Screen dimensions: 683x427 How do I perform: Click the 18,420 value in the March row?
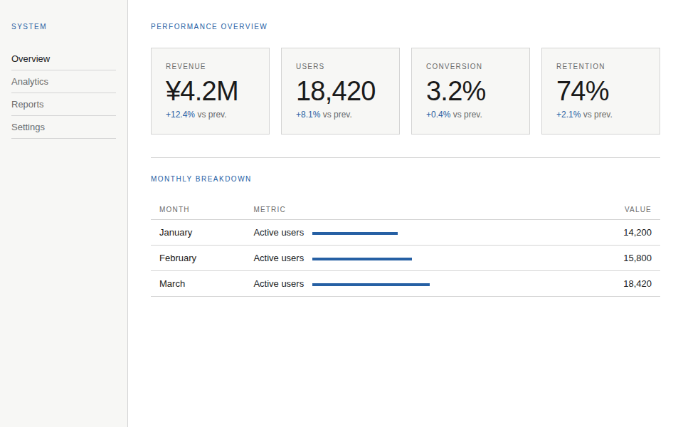[x=637, y=284]
